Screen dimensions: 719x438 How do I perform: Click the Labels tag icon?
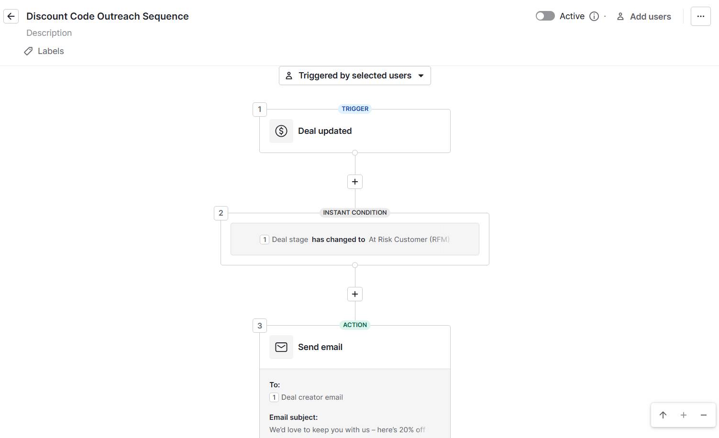(x=29, y=51)
